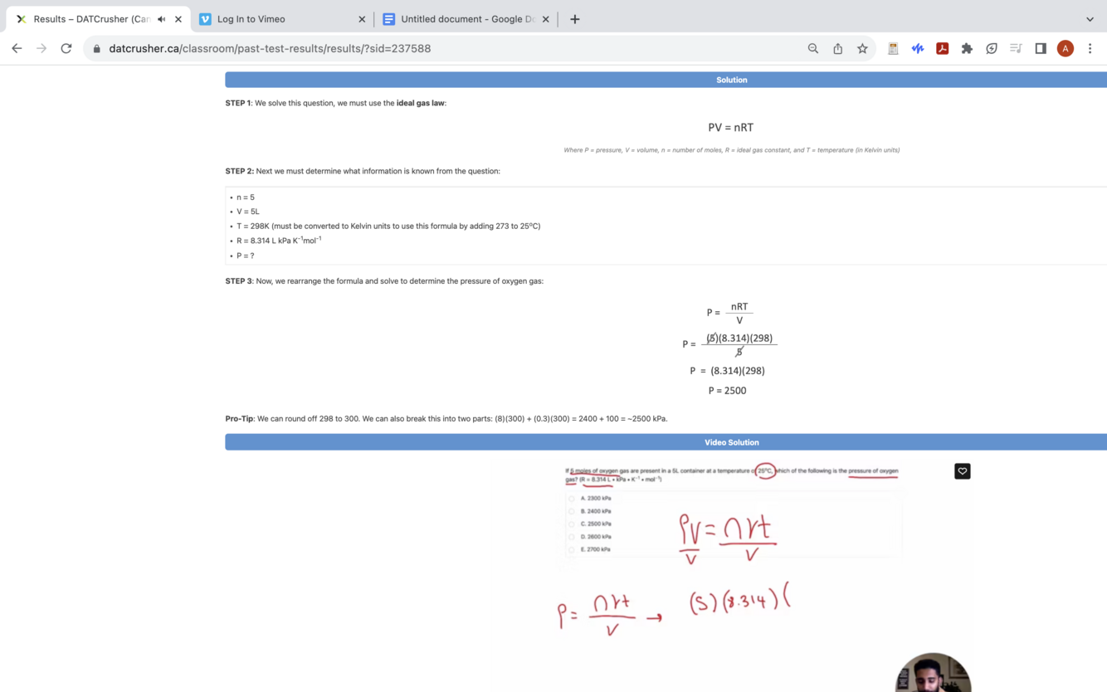Screen dimensions: 1107x692
Task: Go back to the previous page
Action: click(x=17, y=48)
